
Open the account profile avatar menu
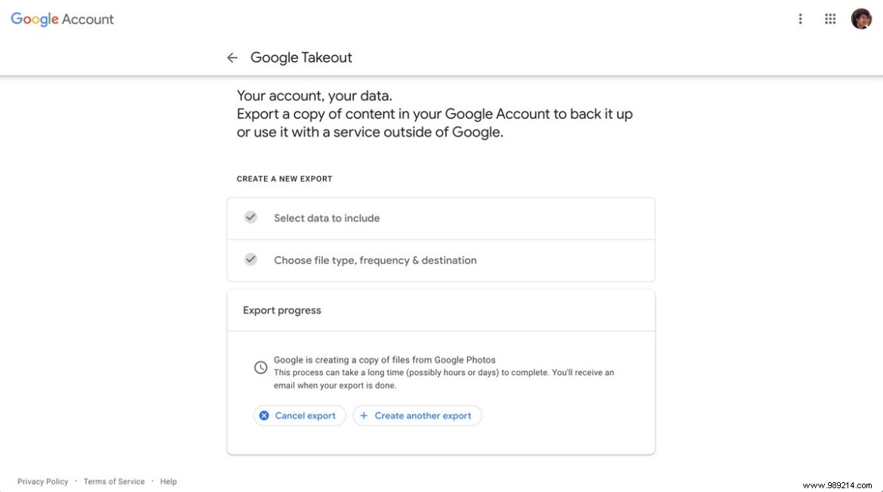click(861, 18)
